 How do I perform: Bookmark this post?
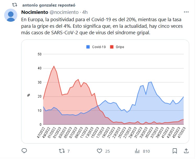tap(175, 151)
